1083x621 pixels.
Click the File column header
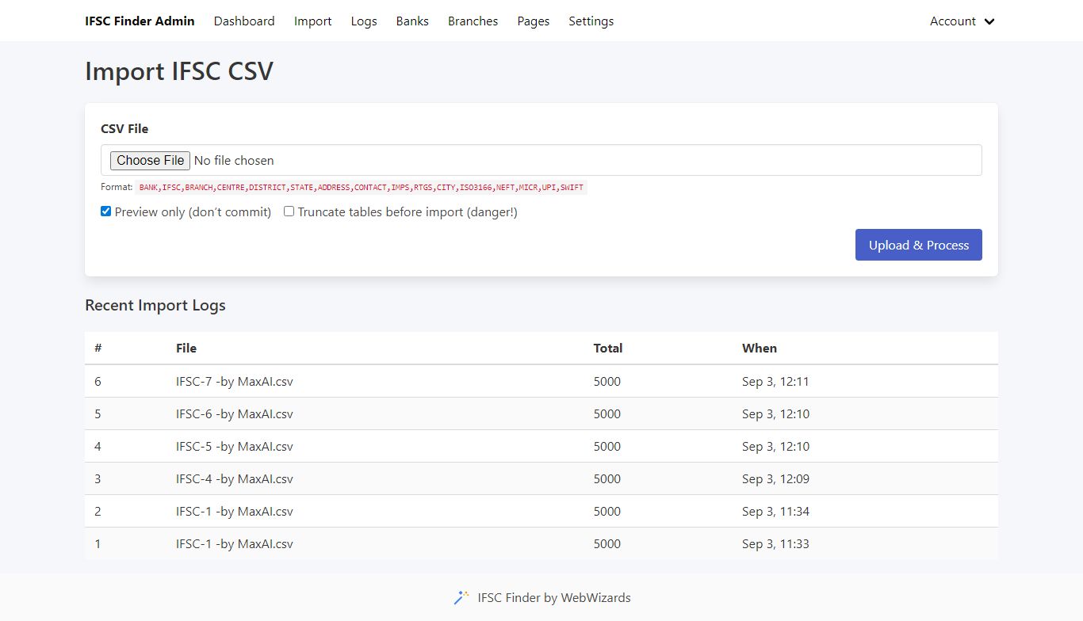186,349
